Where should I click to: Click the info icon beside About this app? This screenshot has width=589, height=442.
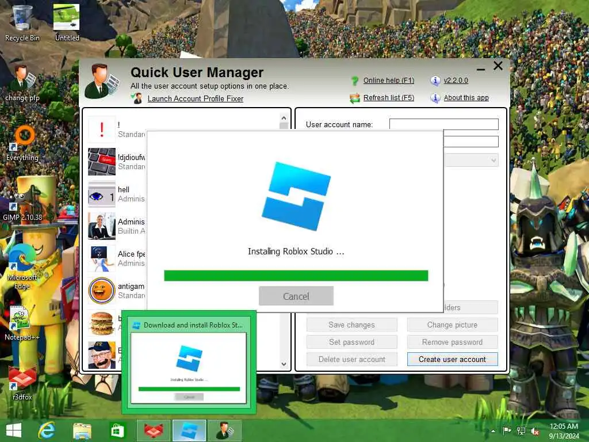click(435, 98)
